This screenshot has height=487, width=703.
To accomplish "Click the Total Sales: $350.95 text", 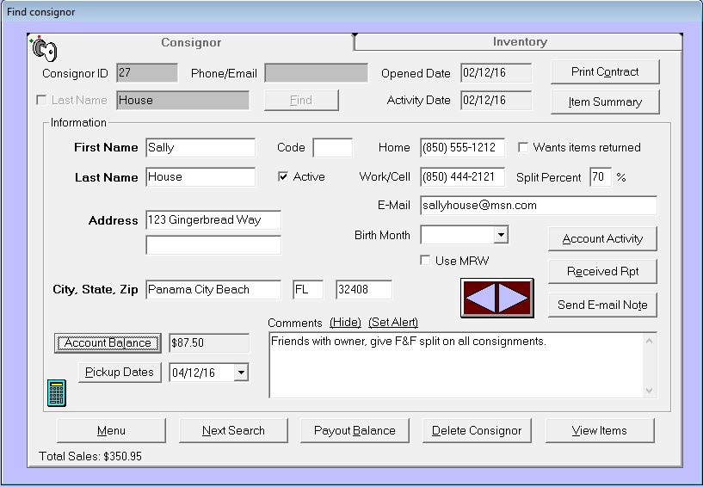I will 90,456.
